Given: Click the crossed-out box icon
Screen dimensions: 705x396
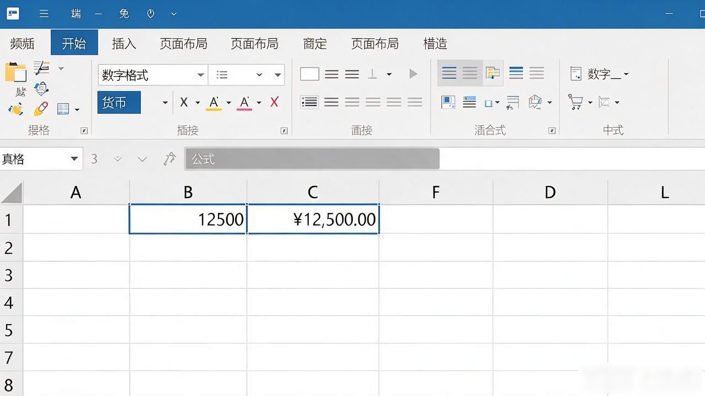Looking at the screenshot, I should pos(605,102).
